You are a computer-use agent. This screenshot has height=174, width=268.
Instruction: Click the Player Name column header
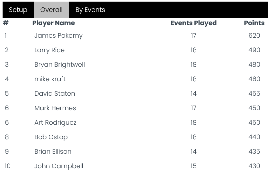coord(54,23)
